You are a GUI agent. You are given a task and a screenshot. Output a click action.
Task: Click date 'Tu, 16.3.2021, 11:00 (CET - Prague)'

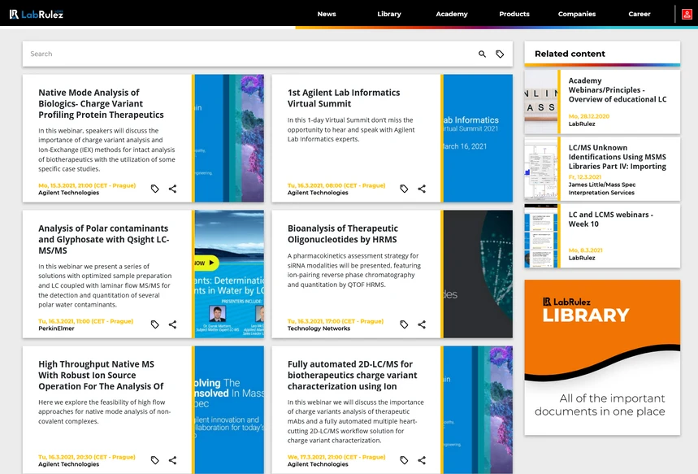pos(85,321)
